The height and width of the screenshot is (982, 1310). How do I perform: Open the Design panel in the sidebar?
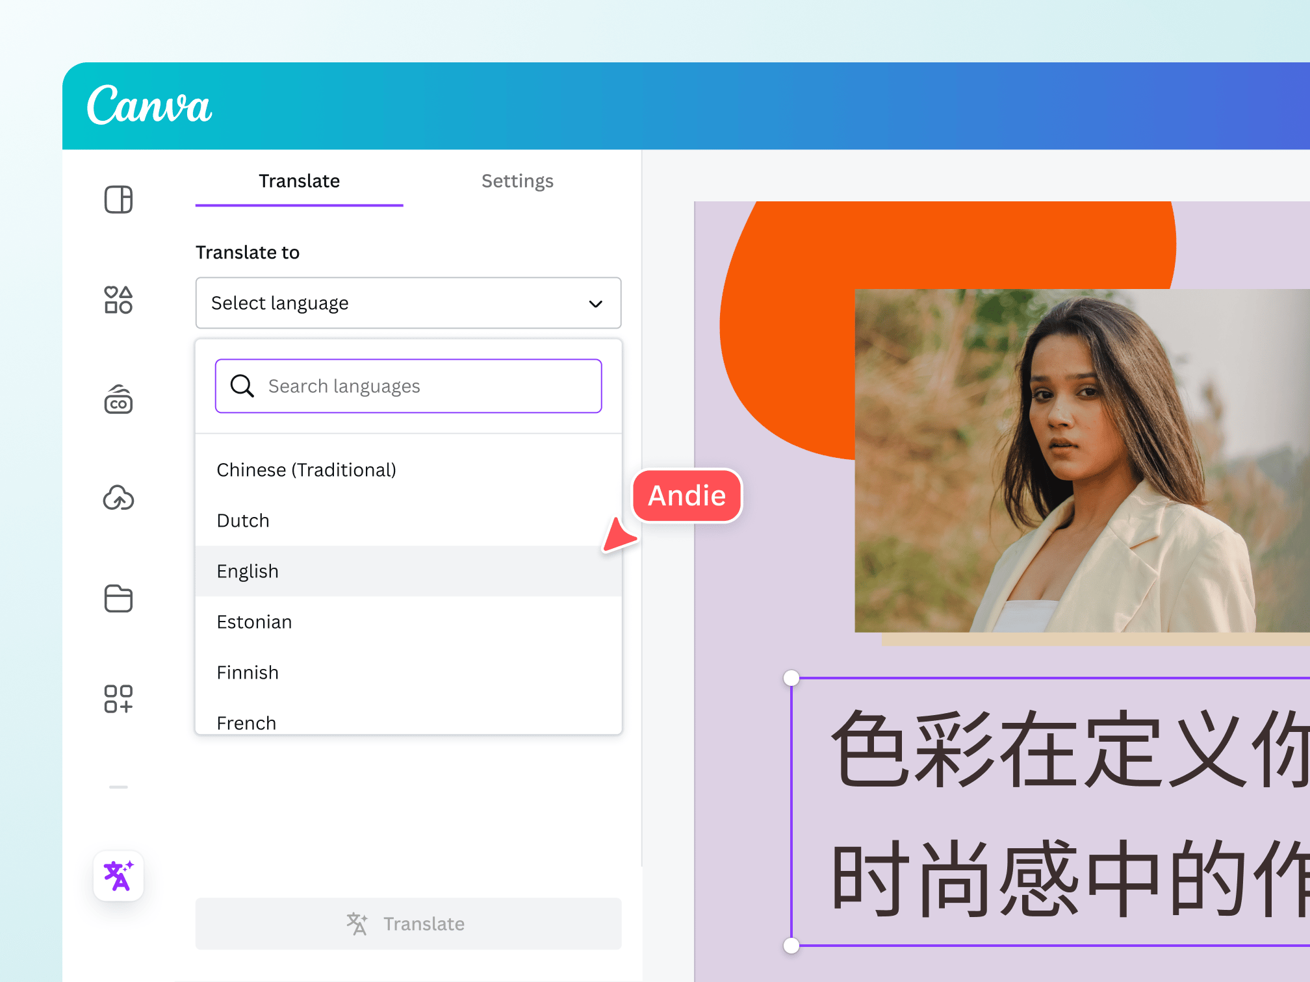click(118, 200)
